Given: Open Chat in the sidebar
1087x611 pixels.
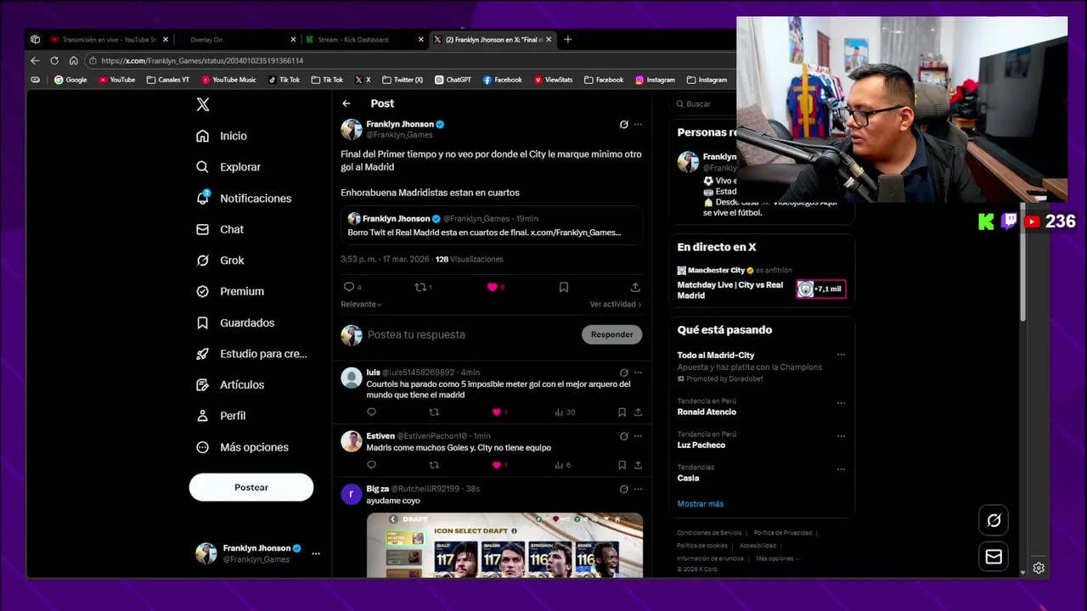Looking at the screenshot, I should click(220, 229).
